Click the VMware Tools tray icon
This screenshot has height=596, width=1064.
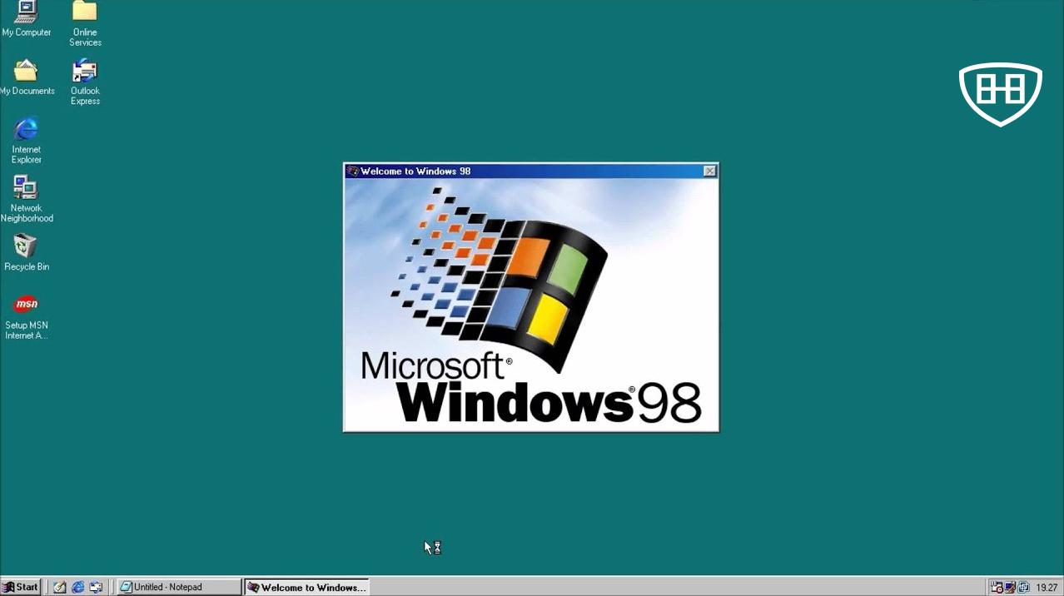point(1023,587)
